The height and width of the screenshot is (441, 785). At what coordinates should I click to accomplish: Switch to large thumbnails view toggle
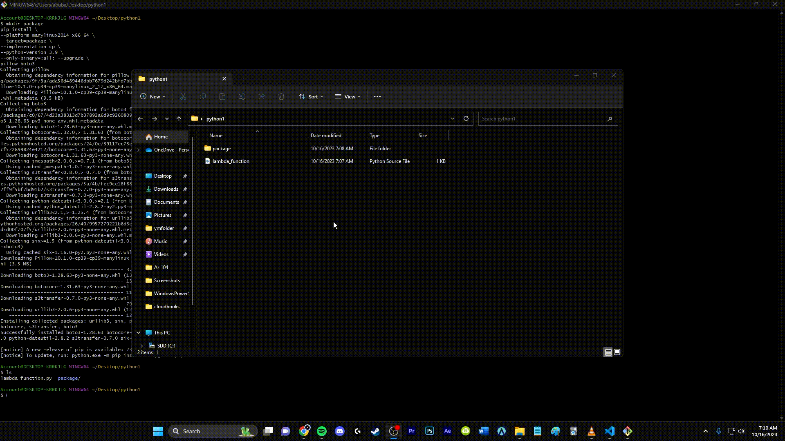click(x=617, y=352)
